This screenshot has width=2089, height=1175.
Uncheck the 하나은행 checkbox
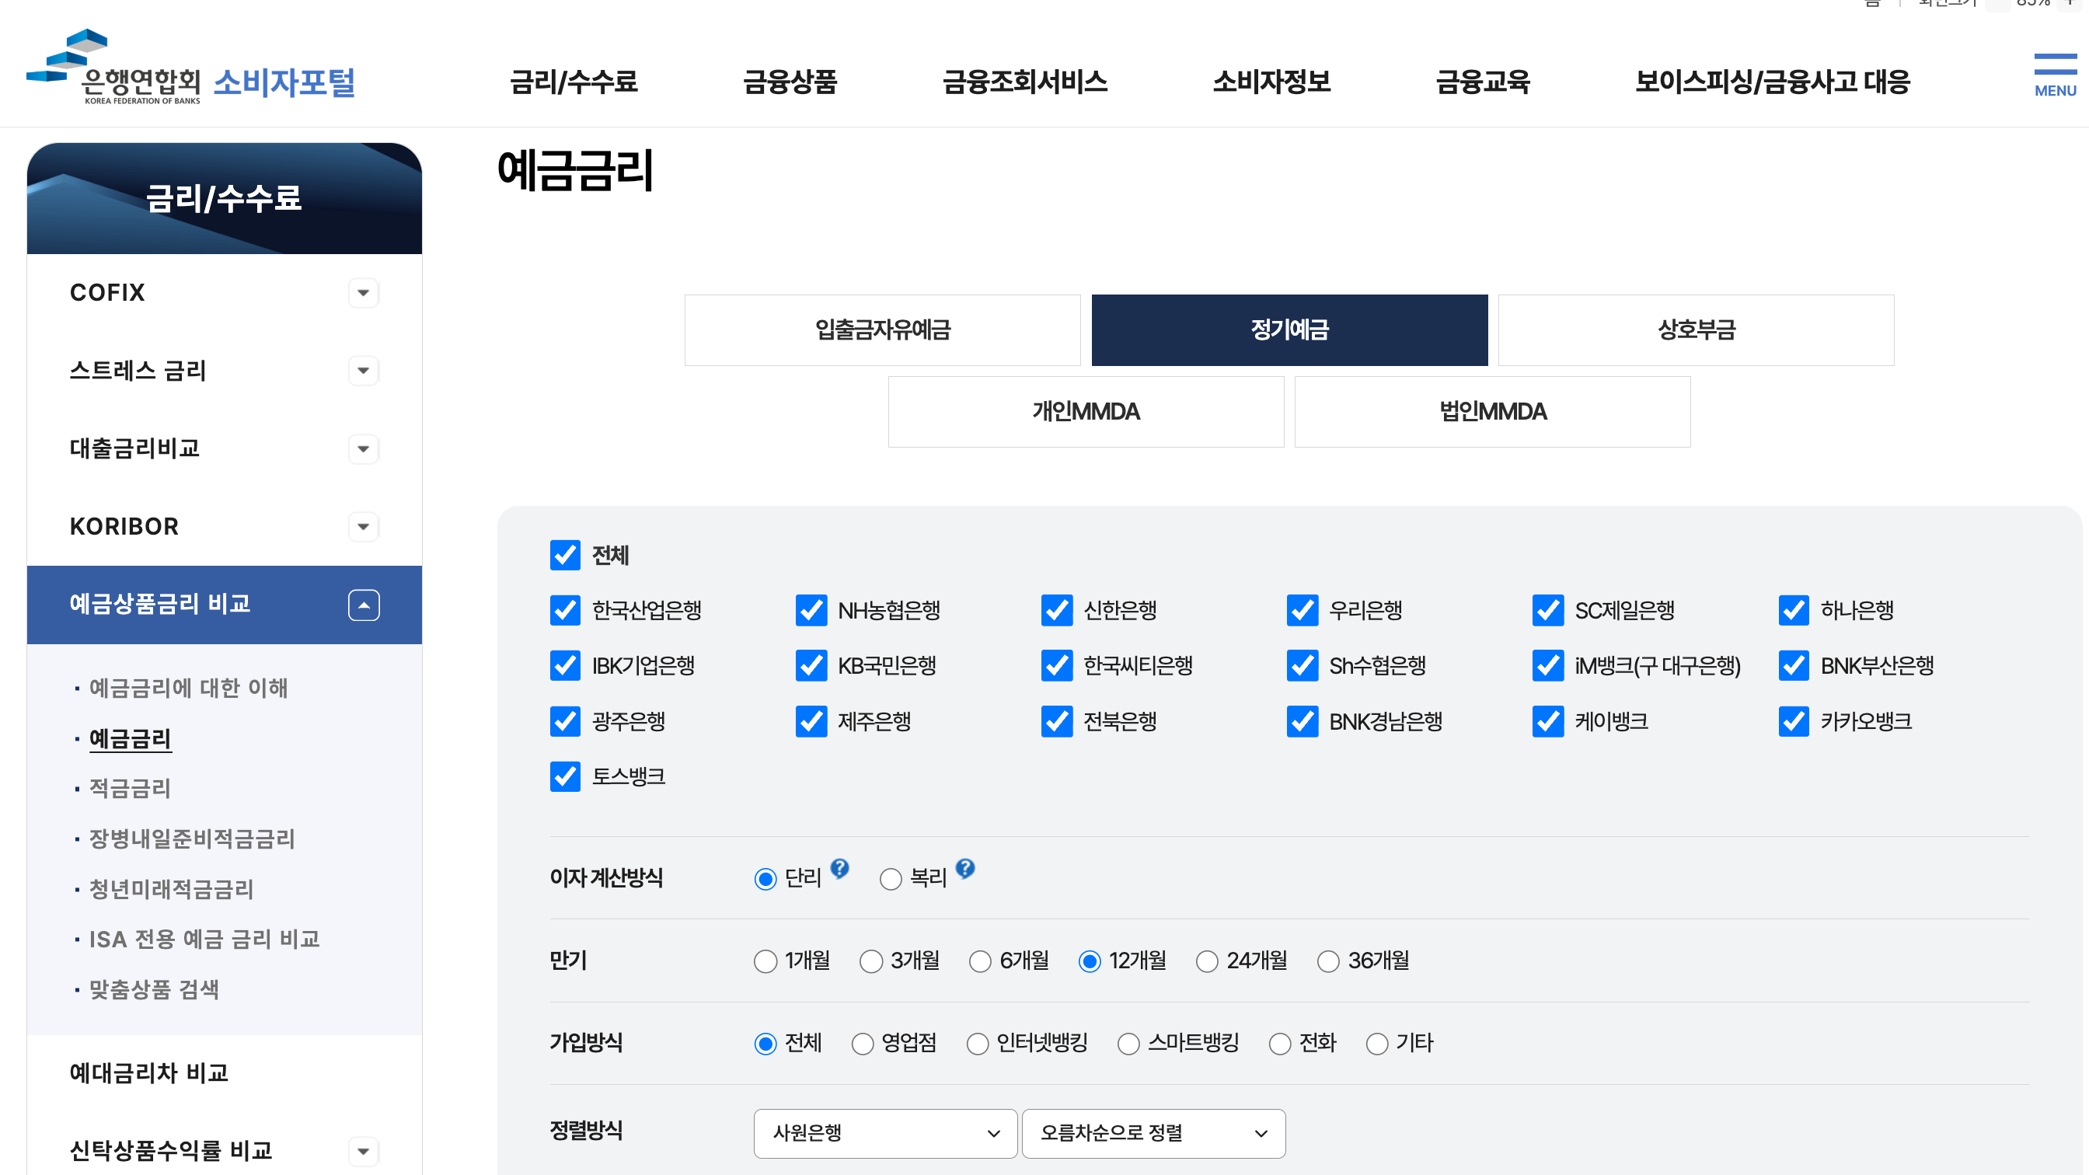click(1794, 611)
